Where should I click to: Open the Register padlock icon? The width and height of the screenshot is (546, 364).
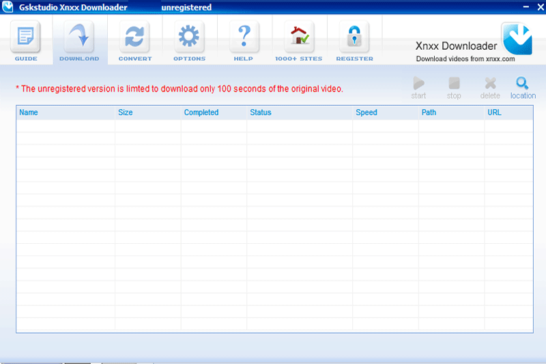pos(354,37)
